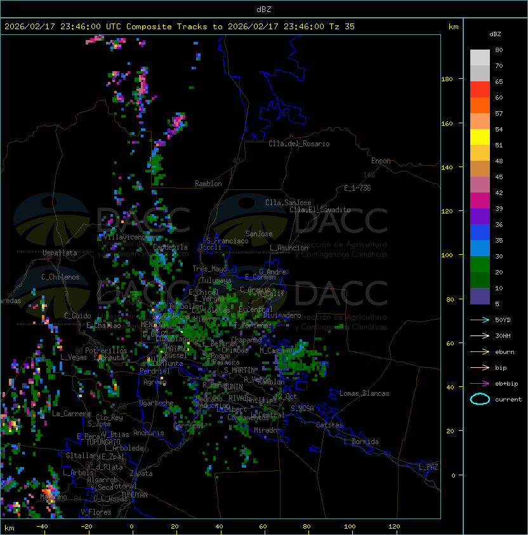The image size is (528, 535).
Task: Click the yellow eburn arrow in legend
Action: [480, 352]
